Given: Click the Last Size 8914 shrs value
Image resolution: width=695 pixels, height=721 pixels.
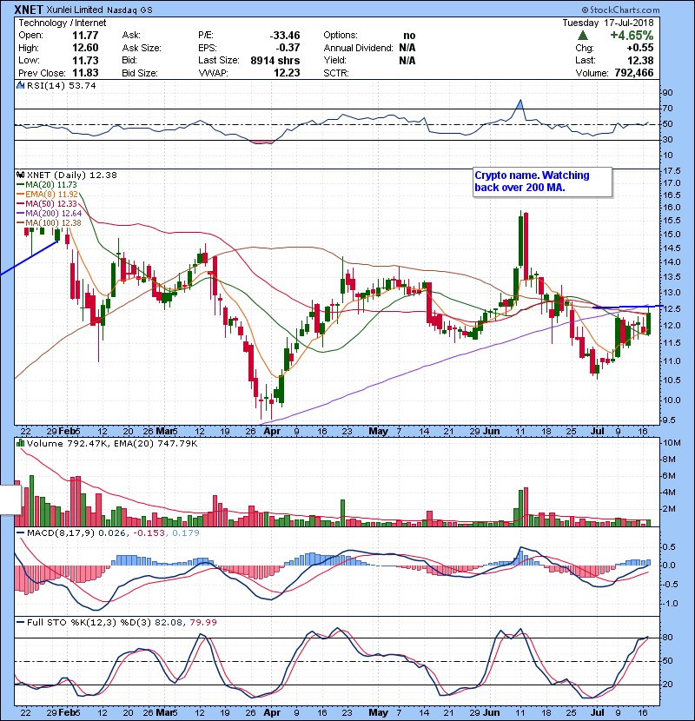Looking at the screenshot, I should pos(275,60).
